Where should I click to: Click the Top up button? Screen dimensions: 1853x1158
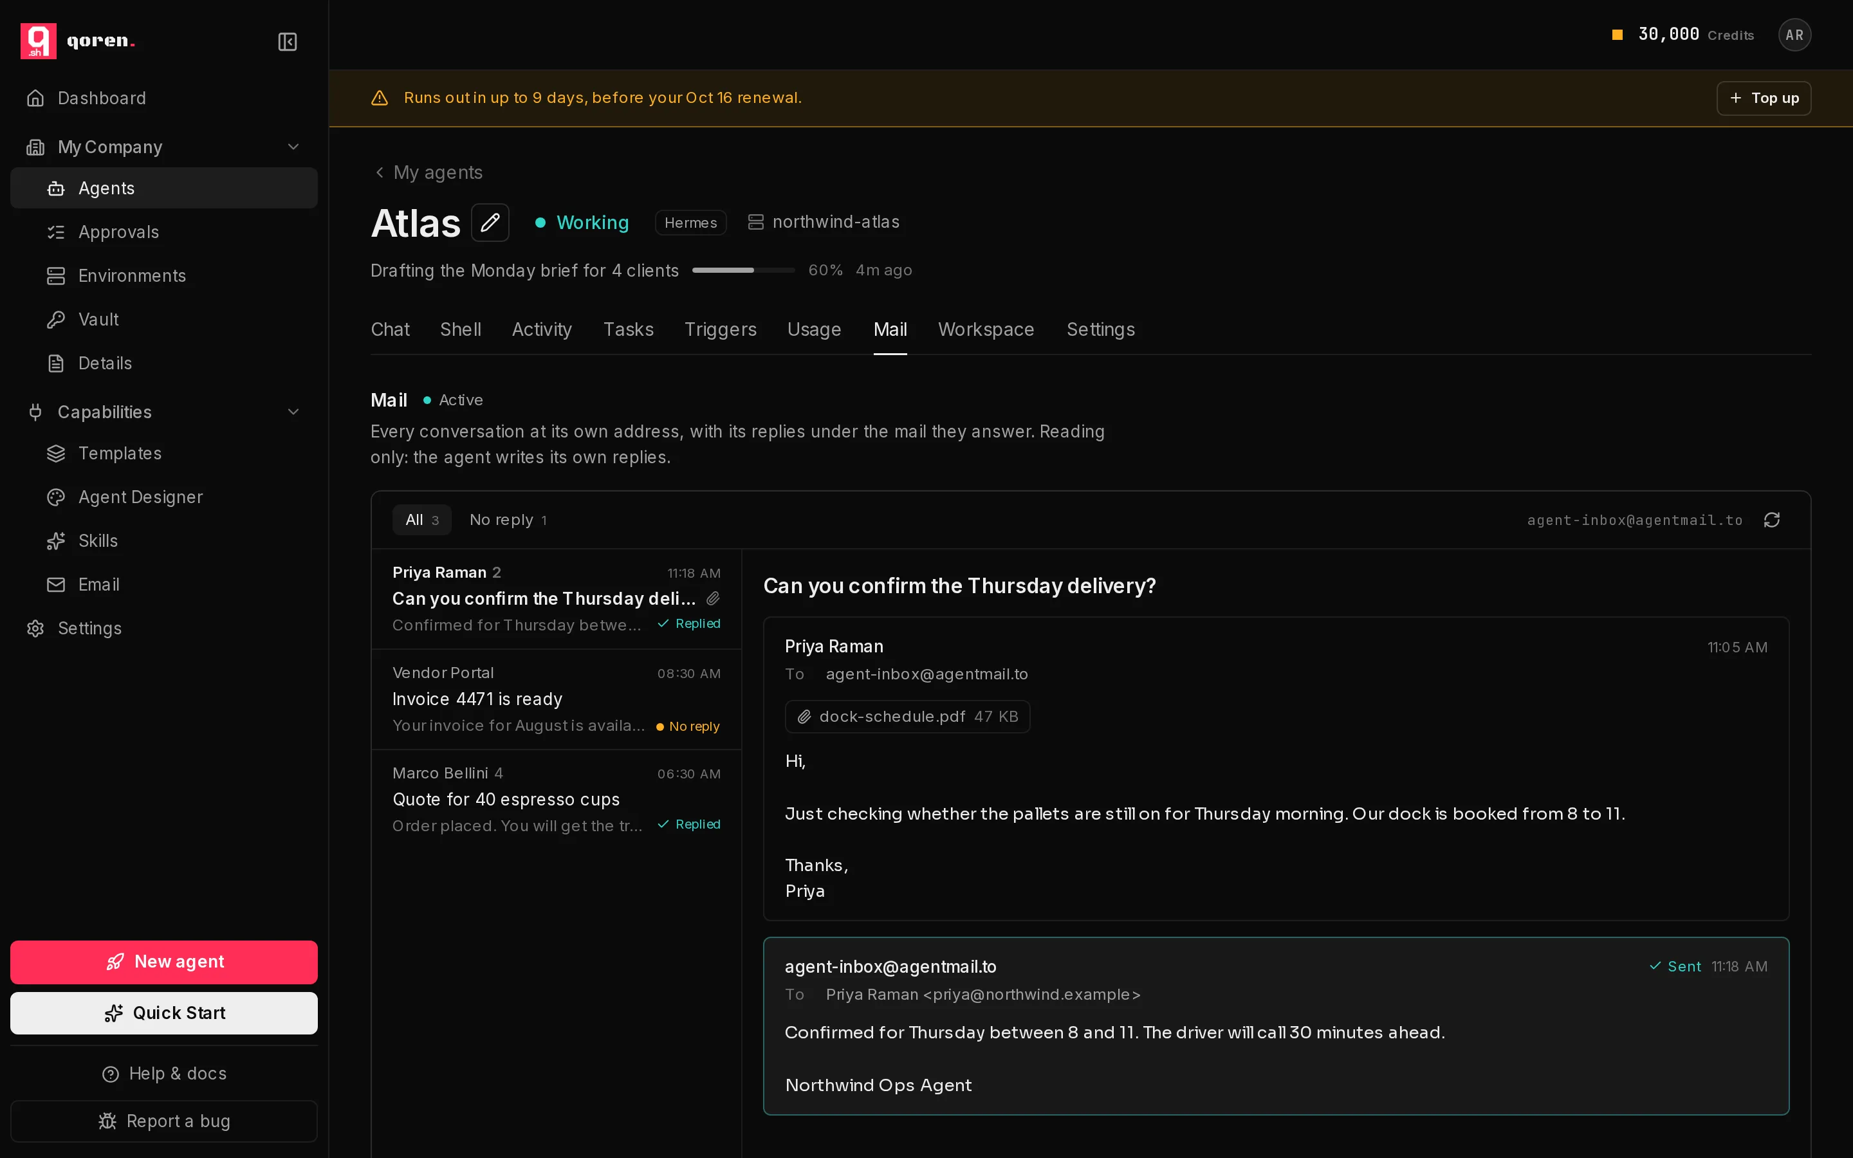point(1764,98)
